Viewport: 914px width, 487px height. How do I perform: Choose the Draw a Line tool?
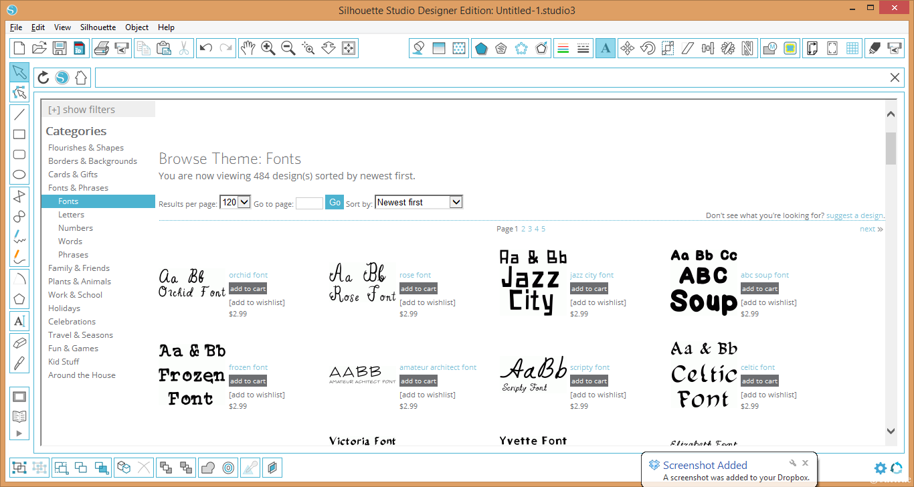[19, 114]
